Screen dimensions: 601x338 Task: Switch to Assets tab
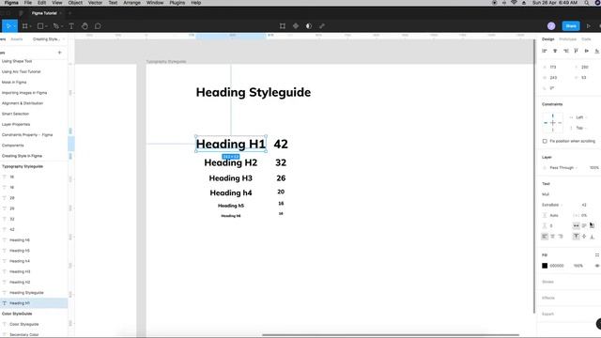pos(17,39)
